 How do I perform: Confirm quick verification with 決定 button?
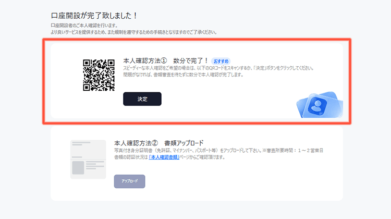click(142, 99)
